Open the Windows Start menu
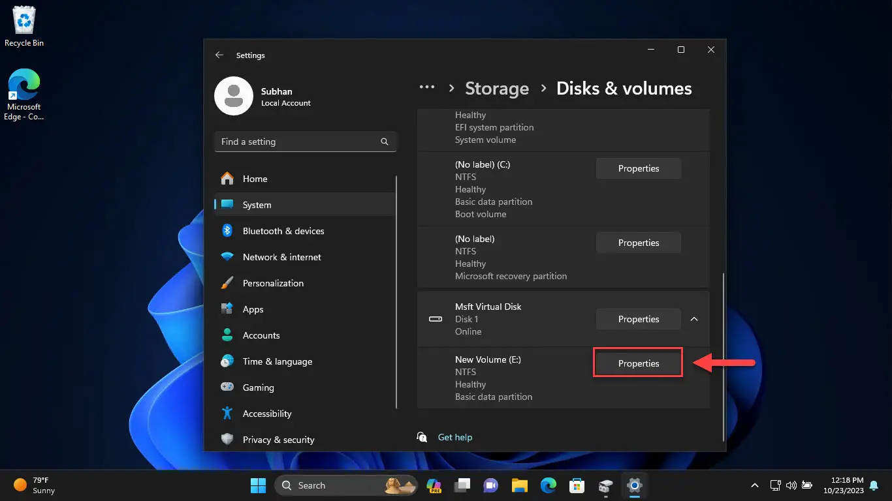Image resolution: width=892 pixels, height=501 pixels. coord(259,485)
